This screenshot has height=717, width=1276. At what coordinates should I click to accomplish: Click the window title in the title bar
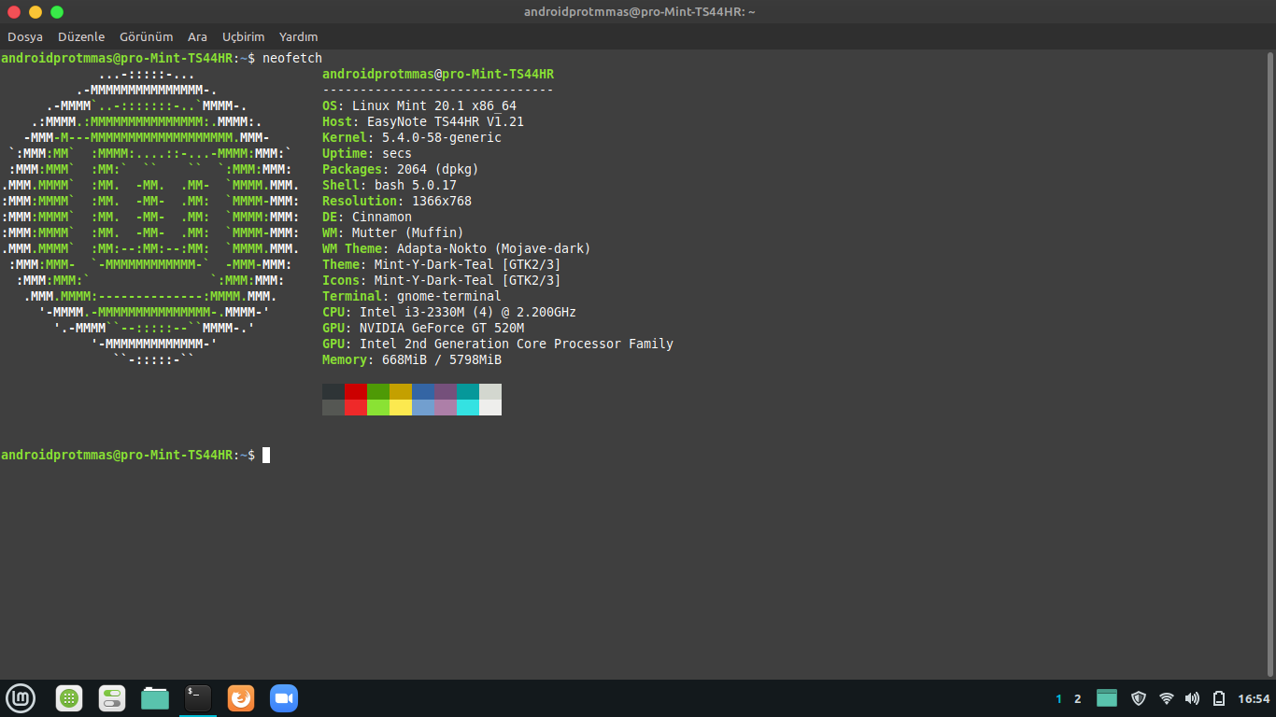[x=640, y=12]
